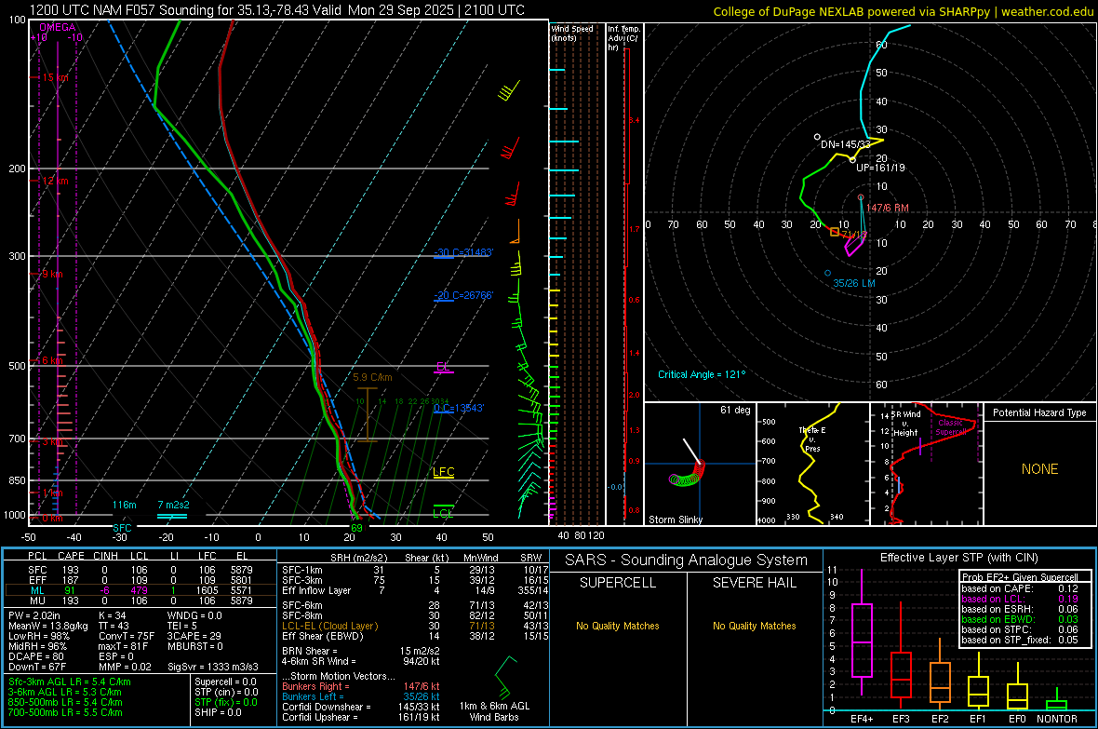Click the 'NONE' hazard type value

(x=1040, y=469)
